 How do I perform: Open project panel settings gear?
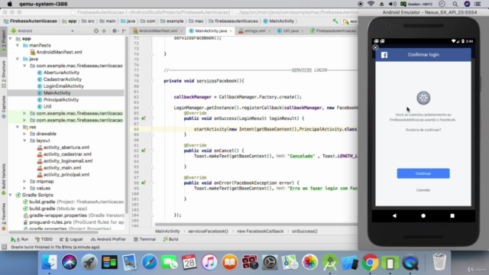pos(115,31)
